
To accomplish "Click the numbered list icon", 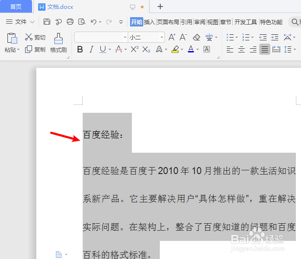I will pyautogui.click(x=246, y=37).
